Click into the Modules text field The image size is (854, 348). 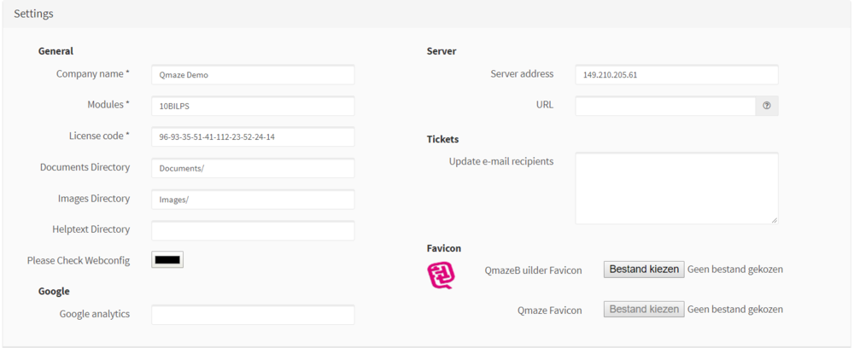tap(253, 106)
